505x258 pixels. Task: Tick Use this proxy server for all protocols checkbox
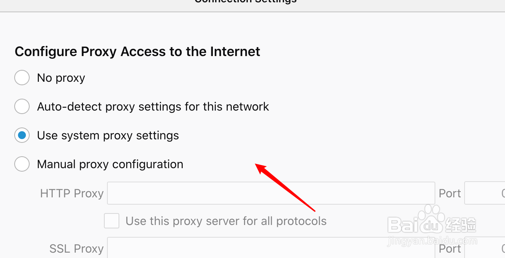(112, 221)
